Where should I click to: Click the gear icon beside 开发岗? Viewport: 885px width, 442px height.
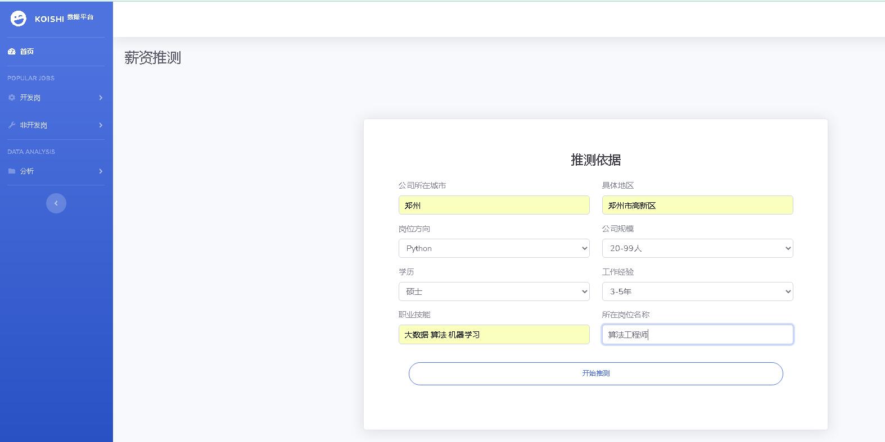point(11,98)
